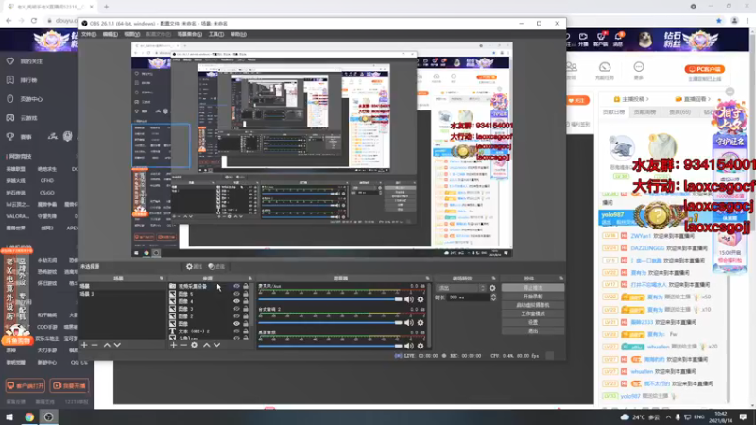The image size is (756, 425).
Task: Toggle lock on 视频采集设备 source
Action: pos(246,286)
